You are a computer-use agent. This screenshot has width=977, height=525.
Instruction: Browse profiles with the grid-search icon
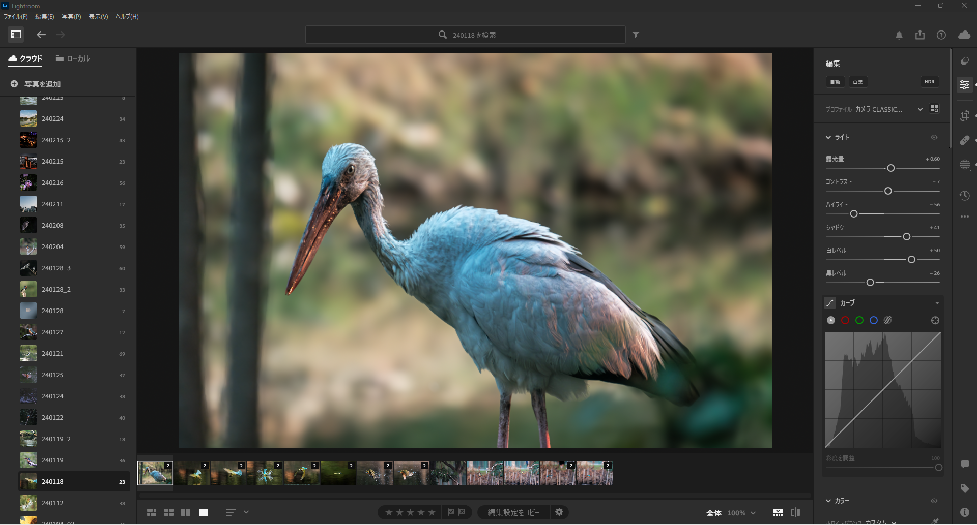(x=934, y=109)
